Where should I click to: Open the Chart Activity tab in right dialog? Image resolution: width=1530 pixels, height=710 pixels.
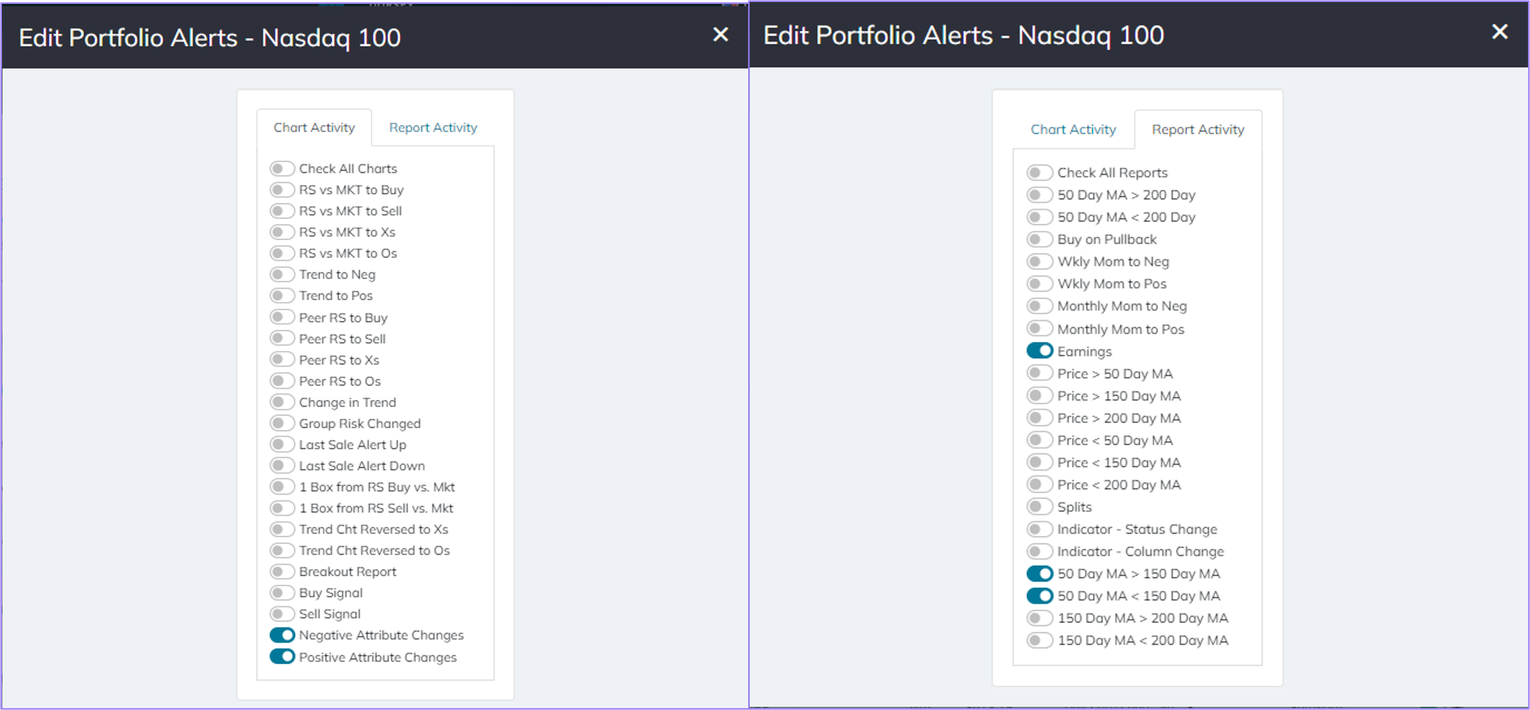(1073, 130)
